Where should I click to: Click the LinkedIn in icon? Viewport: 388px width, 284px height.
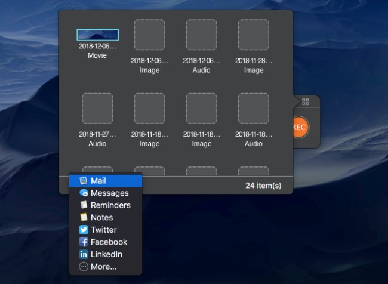click(x=84, y=254)
